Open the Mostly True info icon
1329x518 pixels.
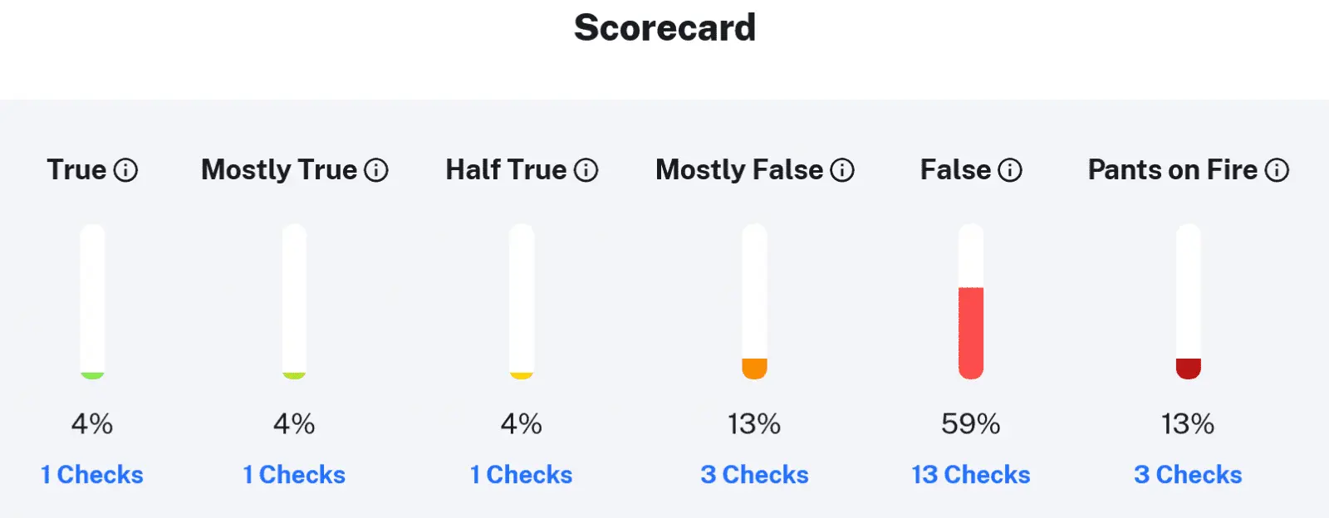pos(376,170)
